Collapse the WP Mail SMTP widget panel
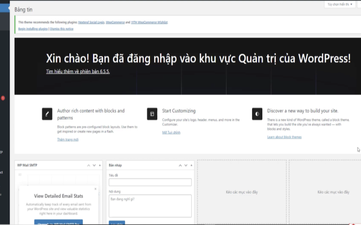 [100, 166]
